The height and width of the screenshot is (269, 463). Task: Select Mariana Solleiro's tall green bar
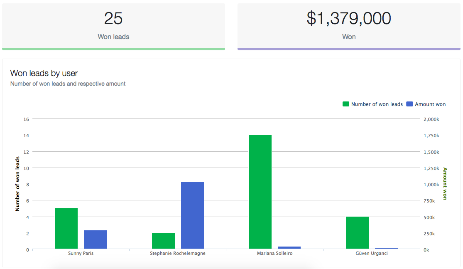[260, 192]
